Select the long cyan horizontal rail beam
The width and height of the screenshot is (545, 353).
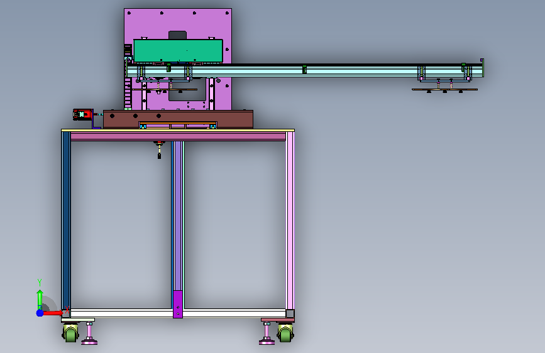tap(304, 71)
